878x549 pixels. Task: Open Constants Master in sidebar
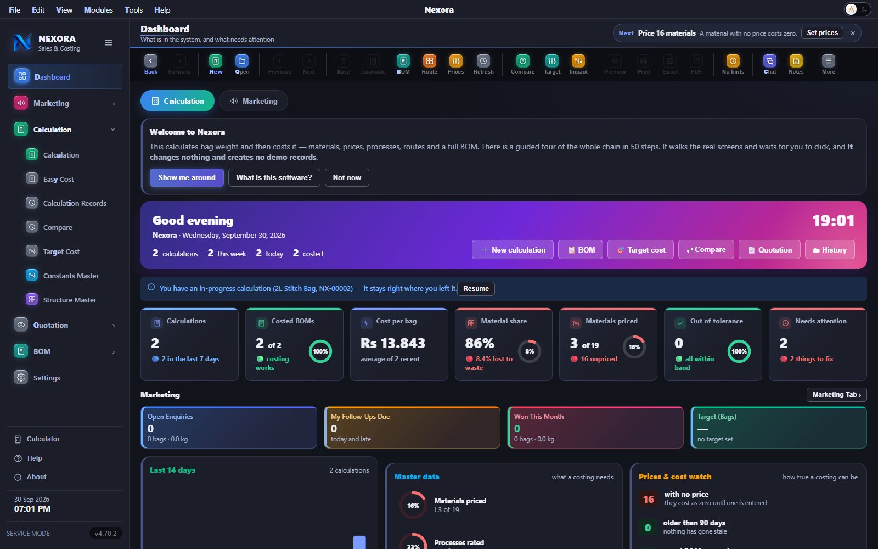pyautogui.click(x=65, y=276)
